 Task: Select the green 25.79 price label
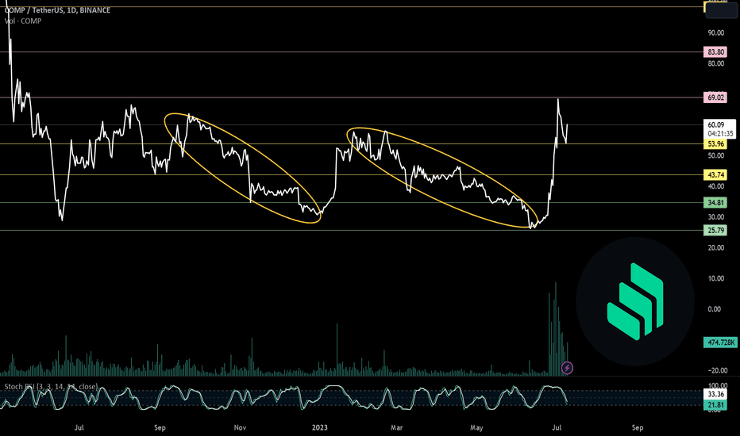point(715,231)
